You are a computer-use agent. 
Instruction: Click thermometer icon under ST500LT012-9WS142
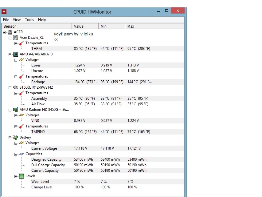22,93
